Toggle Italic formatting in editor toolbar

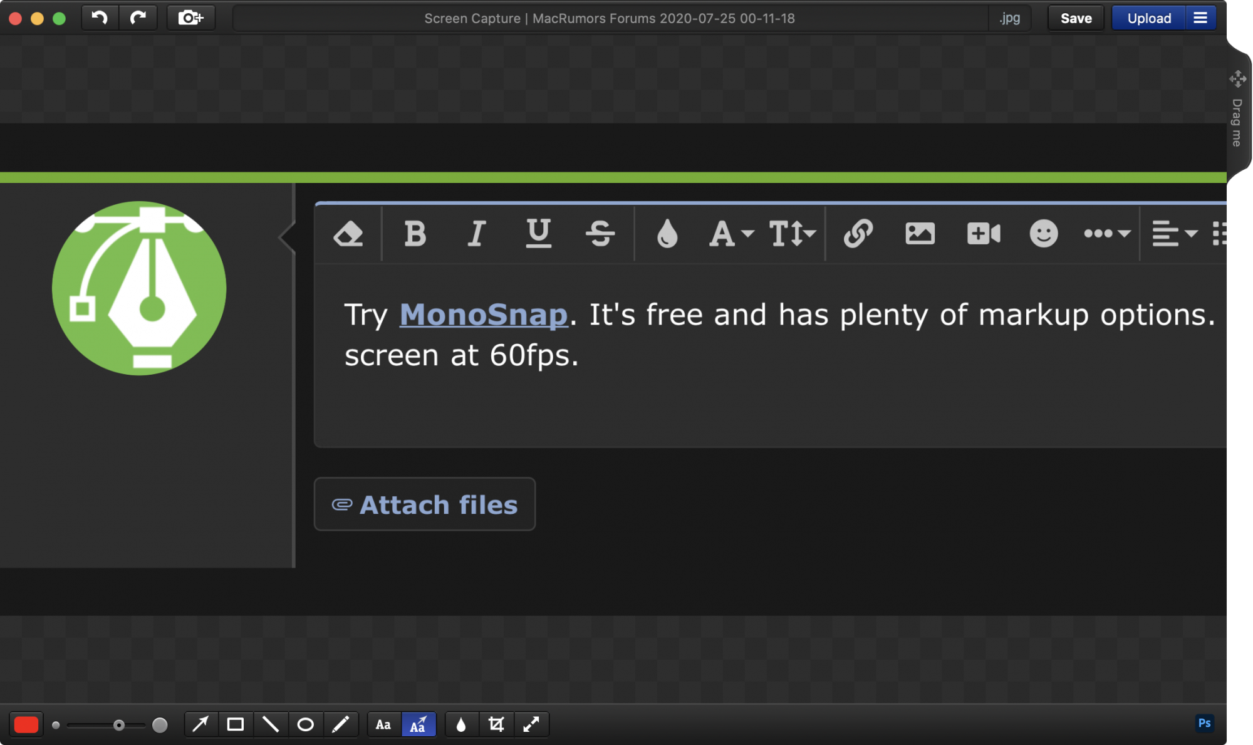point(477,234)
